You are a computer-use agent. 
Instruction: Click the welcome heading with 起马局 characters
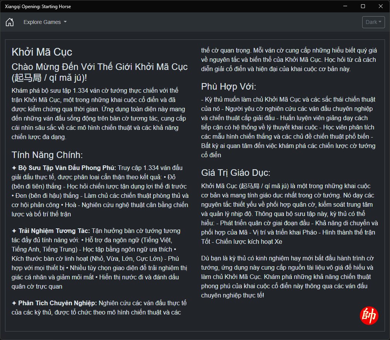tap(100, 72)
